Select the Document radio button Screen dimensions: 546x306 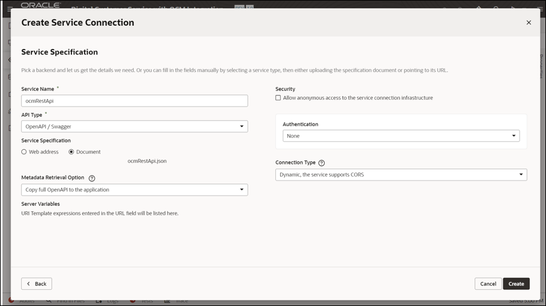[71, 152]
